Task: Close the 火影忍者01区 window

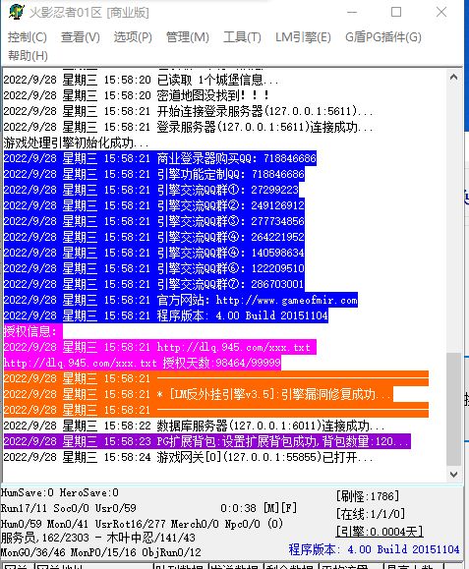Action: (441, 12)
